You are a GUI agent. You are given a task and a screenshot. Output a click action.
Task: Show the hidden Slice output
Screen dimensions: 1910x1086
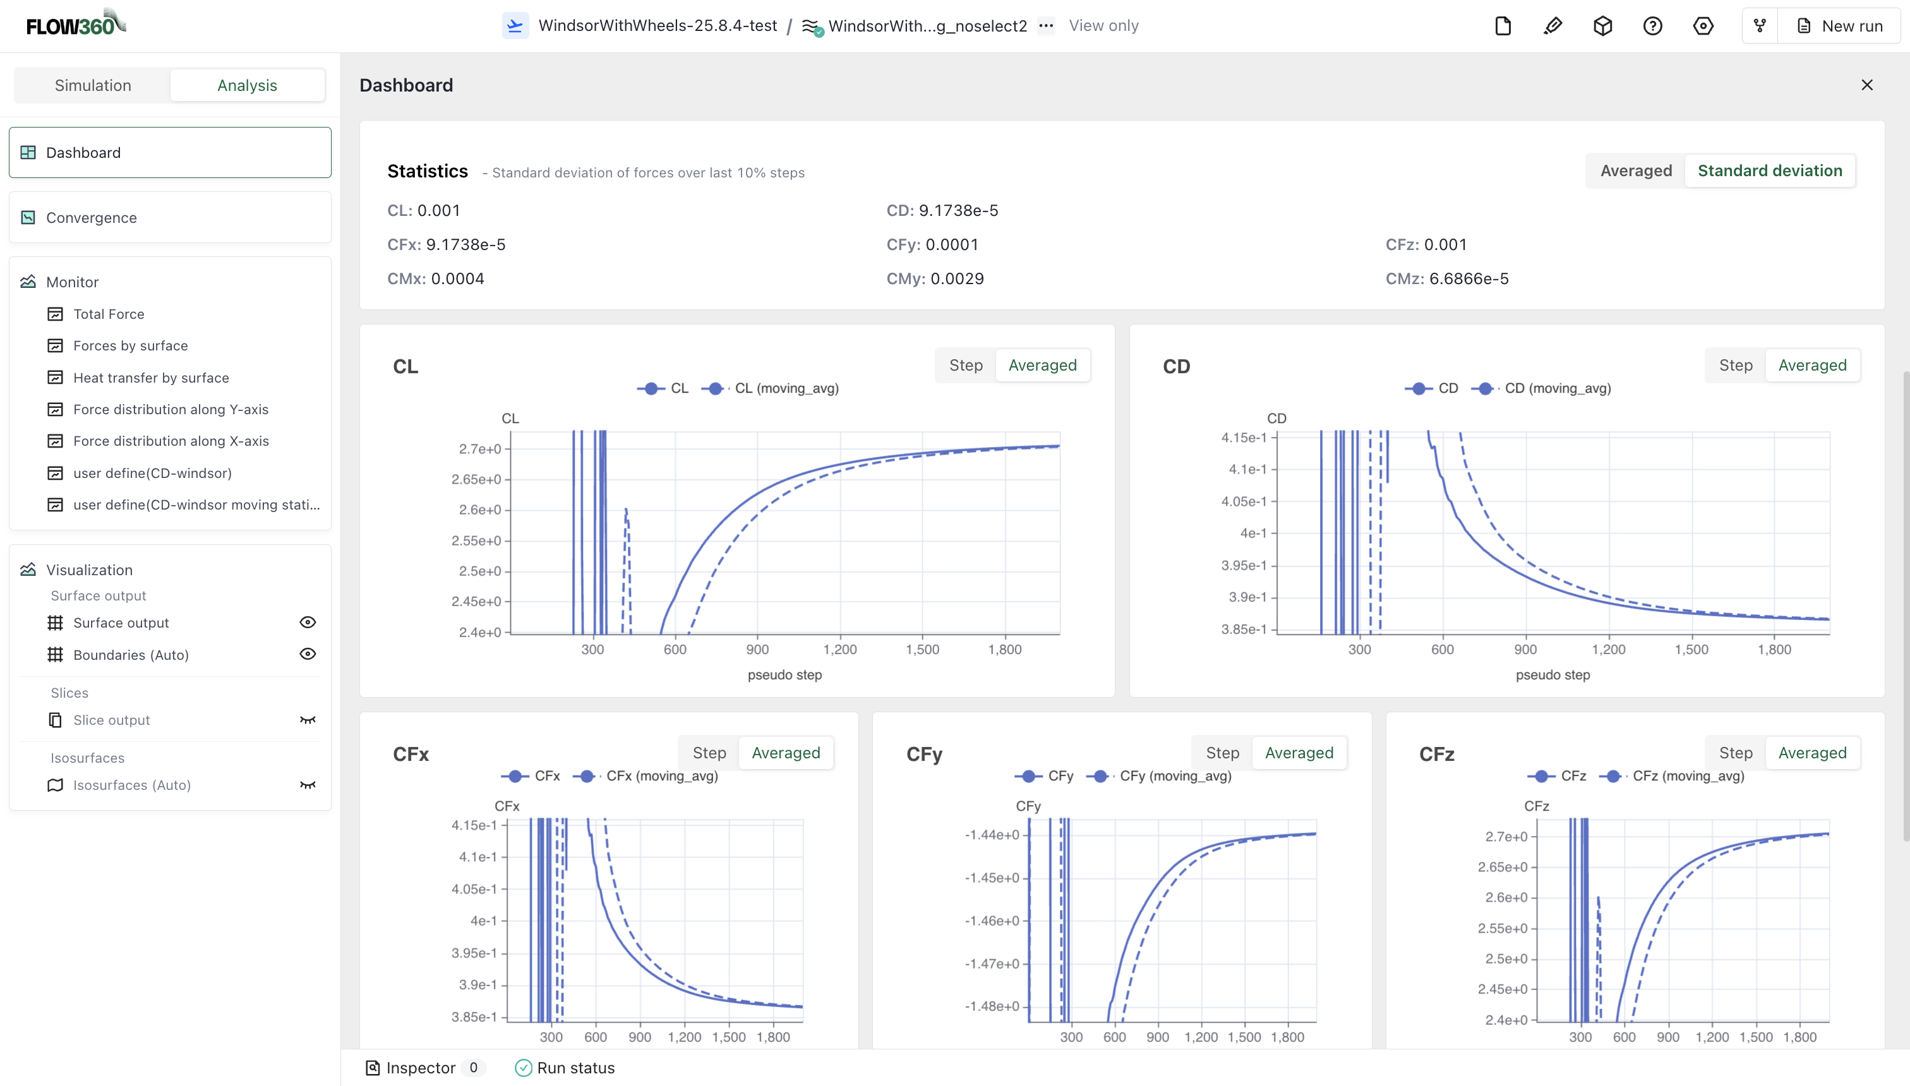coord(308,720)
